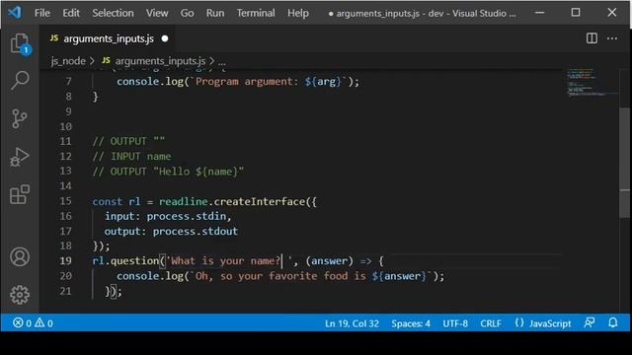Open the Search view in activity bar
The image size is (632, 355).
(x=20, y=80)
